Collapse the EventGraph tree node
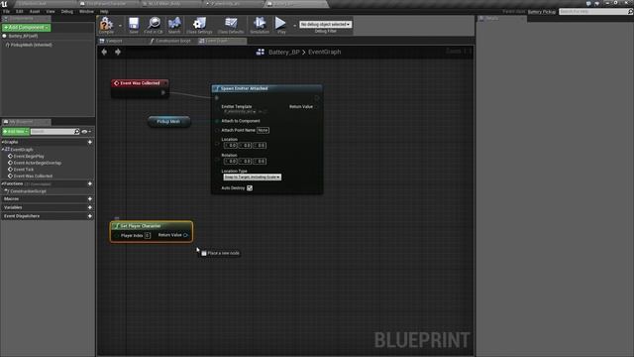Screen dimensions: 634x357 pos(3,150)
